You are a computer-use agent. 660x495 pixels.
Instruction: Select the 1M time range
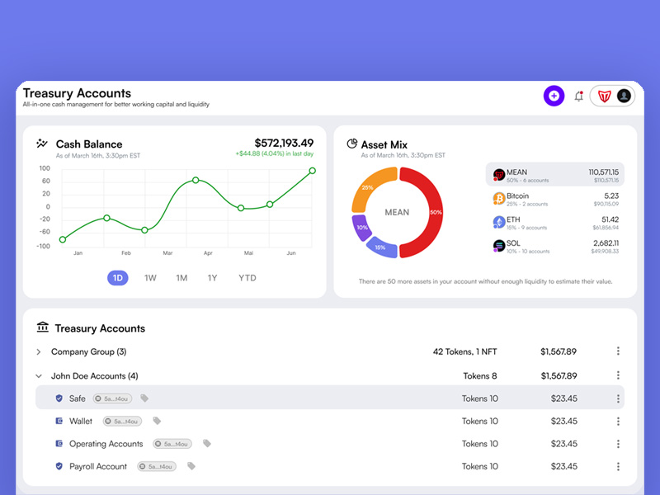[181, 278]
